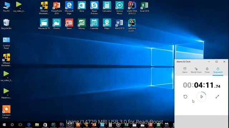Select the Hazem.w video file icon

pos(6,93)
